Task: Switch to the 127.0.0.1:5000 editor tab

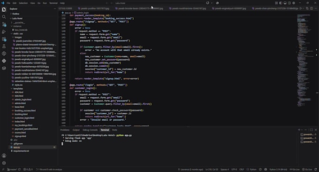Action: tap(65, 8)
